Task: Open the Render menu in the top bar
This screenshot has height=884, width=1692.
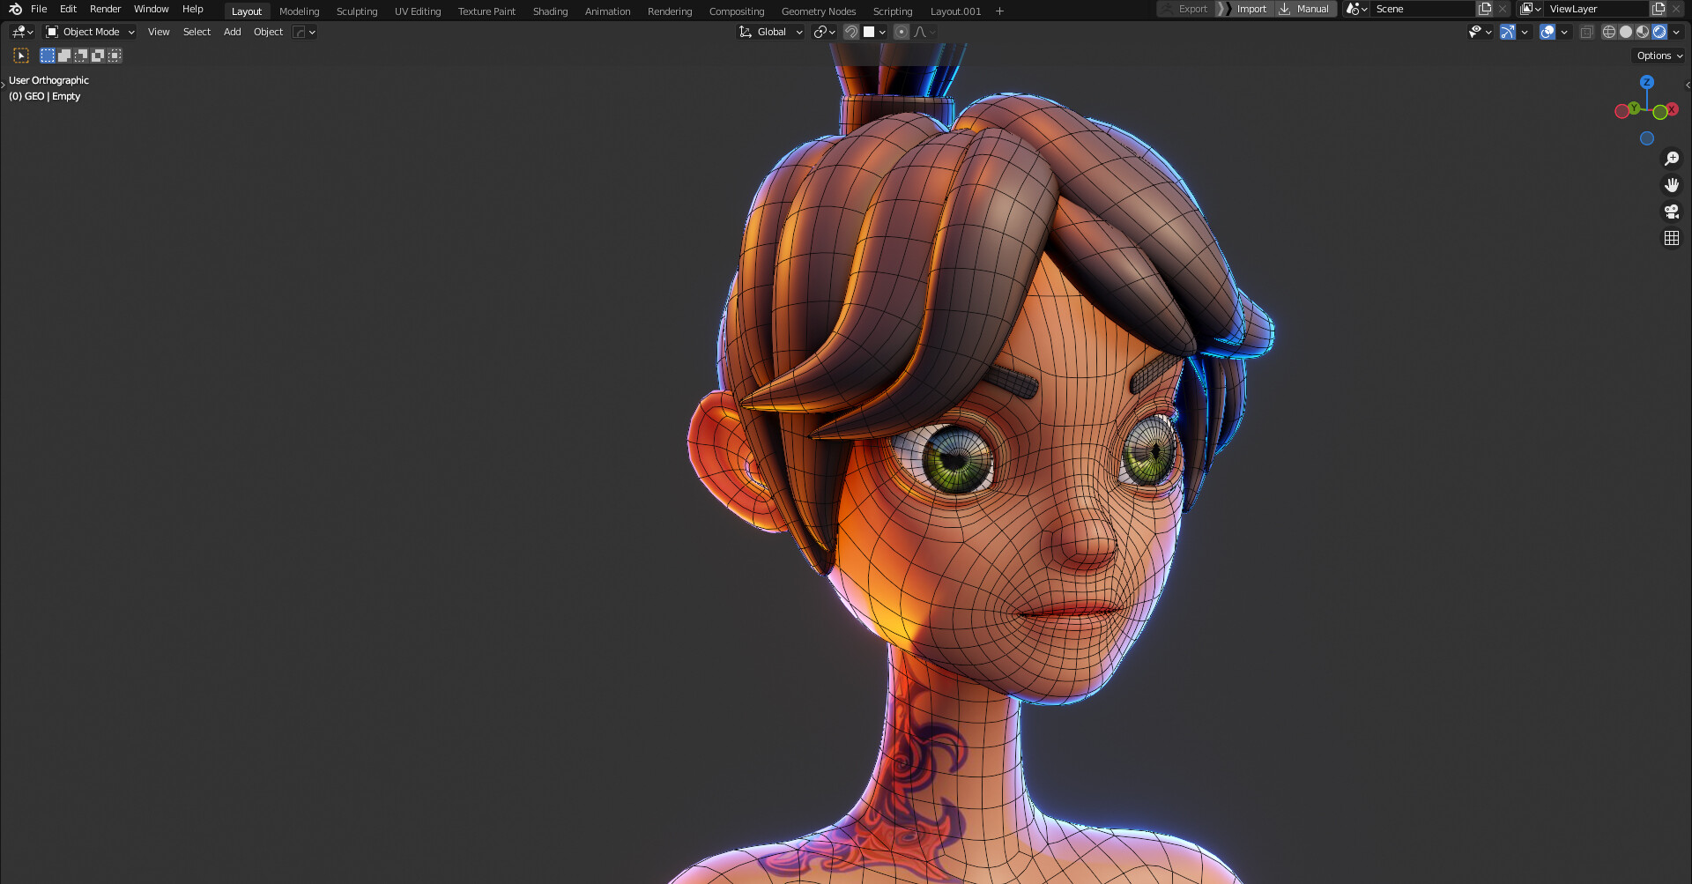Action: click(105, 9)
